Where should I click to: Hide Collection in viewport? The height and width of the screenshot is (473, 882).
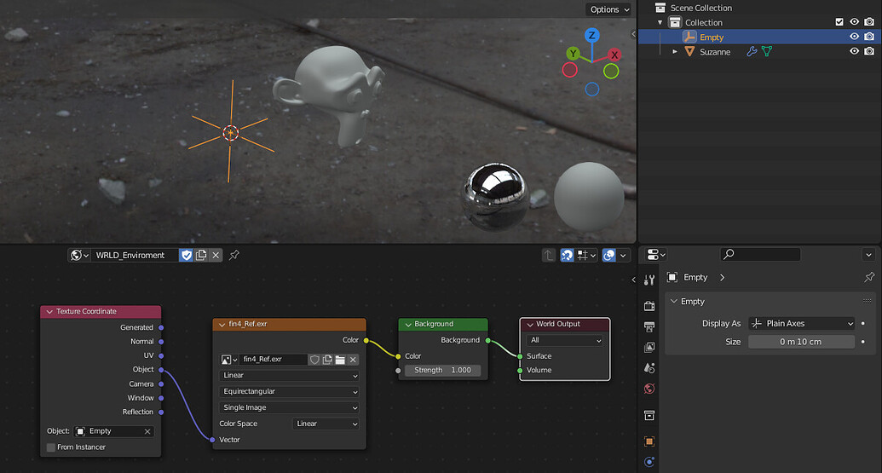(x=854, y=22)
